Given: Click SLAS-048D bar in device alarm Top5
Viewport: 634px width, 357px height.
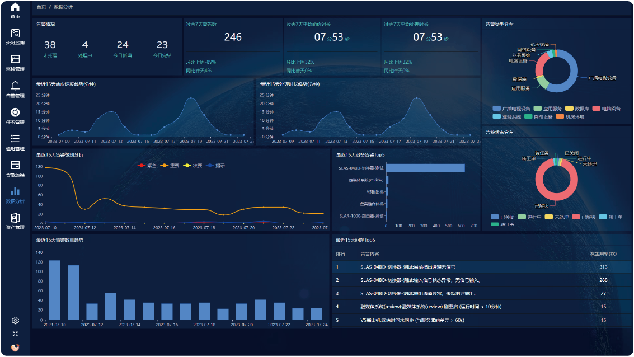Looking at the screenshot, I should [x=425, y=168].
